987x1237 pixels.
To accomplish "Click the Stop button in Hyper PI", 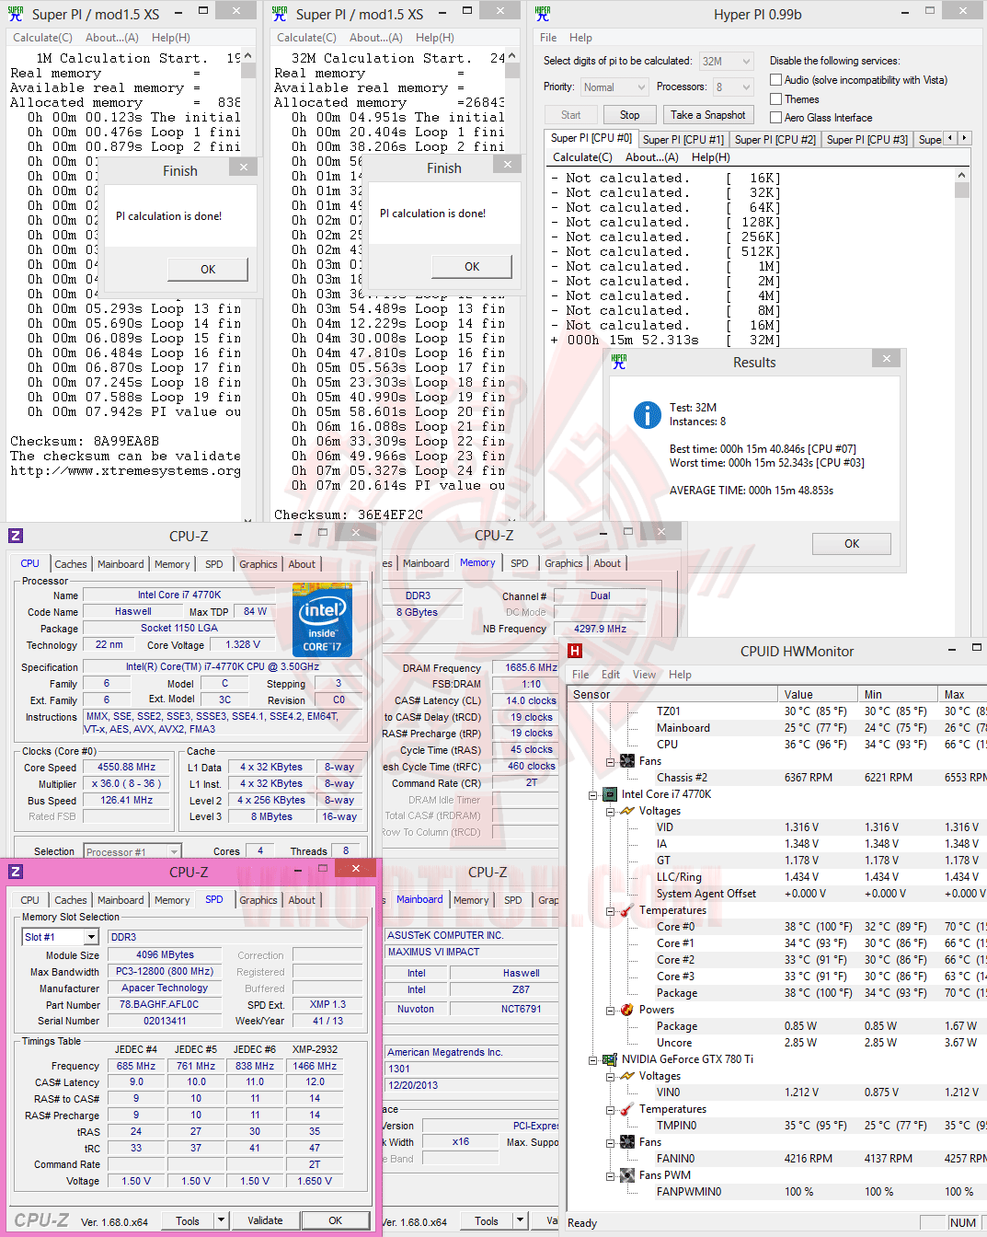I will pos(629,115).
